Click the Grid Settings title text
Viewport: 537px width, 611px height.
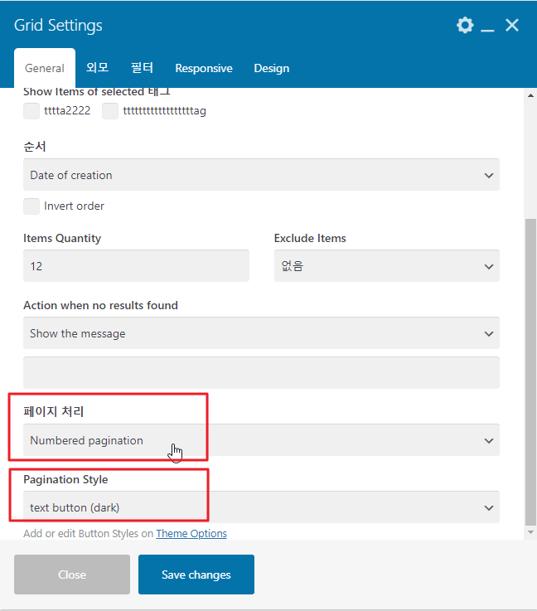coord(58,26)
